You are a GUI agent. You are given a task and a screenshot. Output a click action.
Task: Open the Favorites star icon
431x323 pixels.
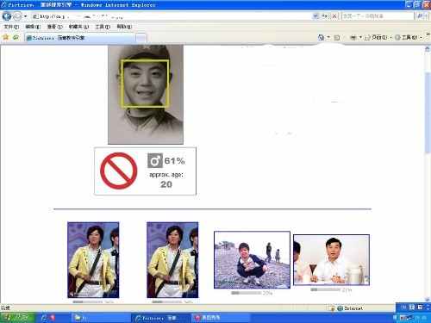point(5,37)
